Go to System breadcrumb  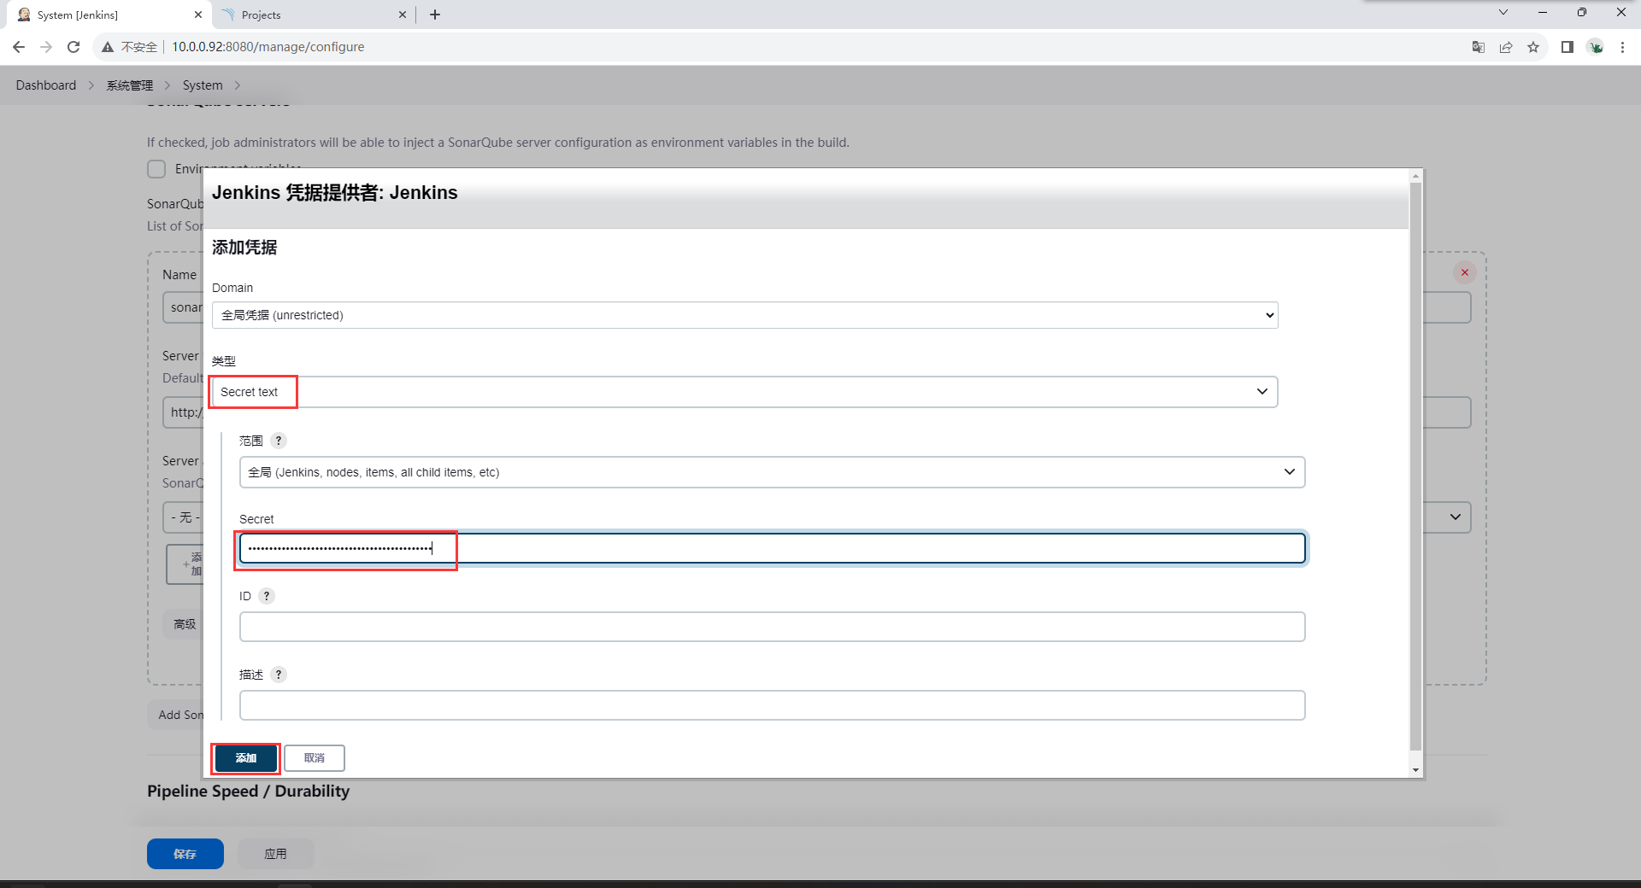pyautogui.click(x=203, y=85)
